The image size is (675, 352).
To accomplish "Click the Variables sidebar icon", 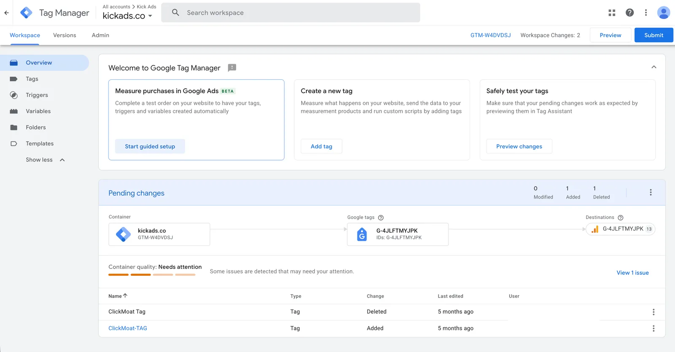I will (x=14, y=111).
